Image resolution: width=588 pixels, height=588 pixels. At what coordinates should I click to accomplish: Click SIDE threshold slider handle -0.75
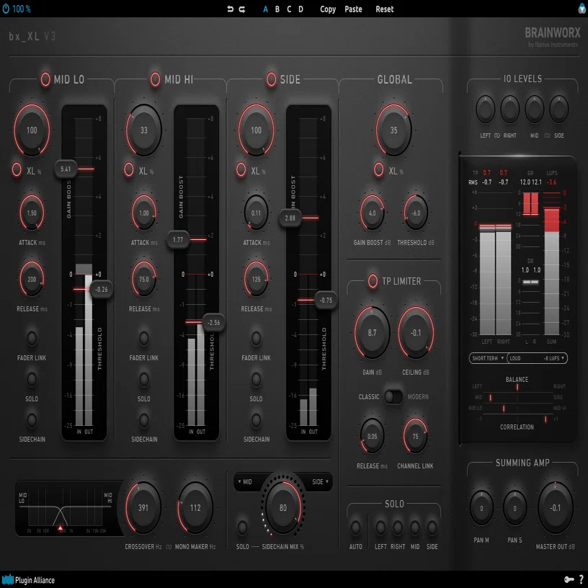326,300
